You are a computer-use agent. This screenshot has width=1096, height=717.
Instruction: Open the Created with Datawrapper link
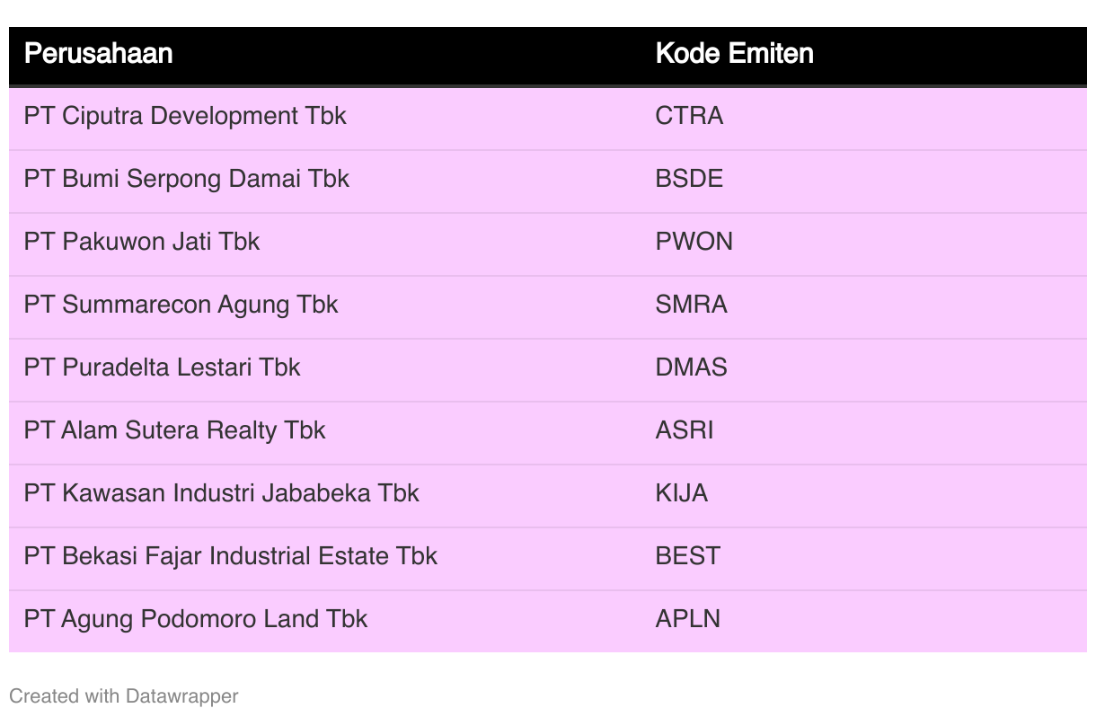[124, 696]
